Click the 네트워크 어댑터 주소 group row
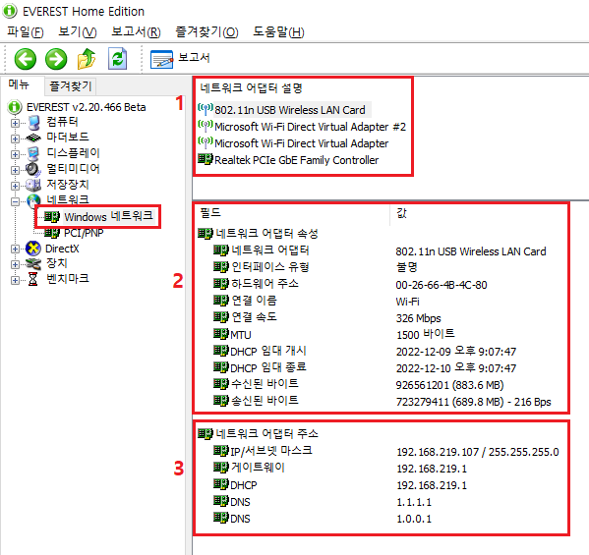This screenshot has width=589, height=555. [258, 434]
